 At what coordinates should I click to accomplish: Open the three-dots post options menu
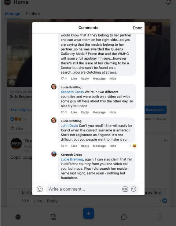click(166, 140)
